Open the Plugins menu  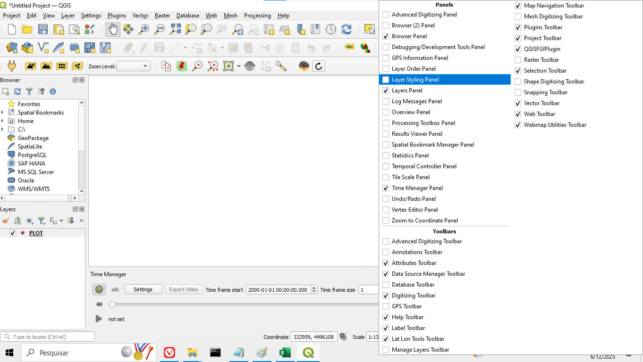pos(117,16)
